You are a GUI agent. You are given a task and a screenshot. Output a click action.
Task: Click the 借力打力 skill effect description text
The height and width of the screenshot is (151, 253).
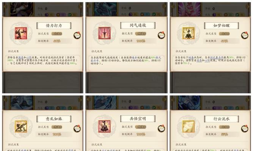click(x=42, y=60)
